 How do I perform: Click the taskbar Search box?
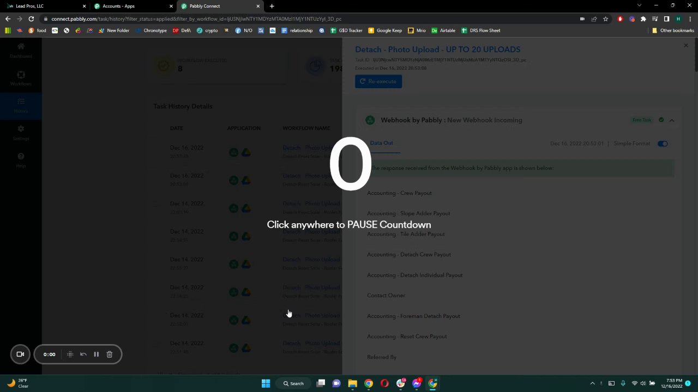(293, 383)
